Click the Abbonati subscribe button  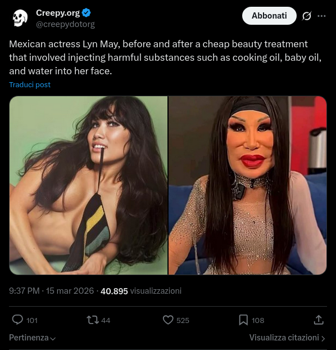coord(269,16)
